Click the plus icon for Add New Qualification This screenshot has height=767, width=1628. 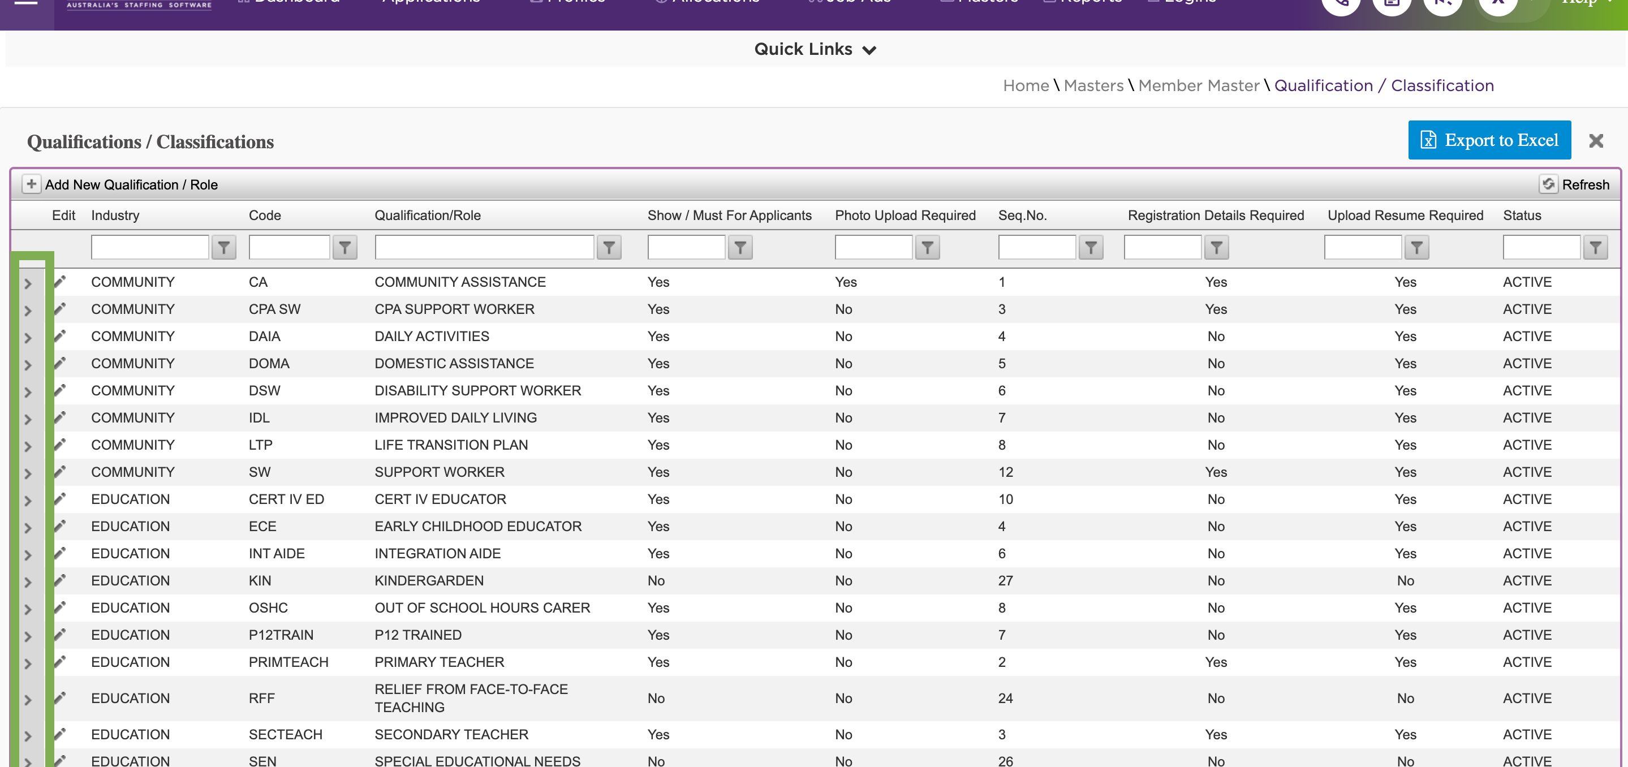(31, 184)
